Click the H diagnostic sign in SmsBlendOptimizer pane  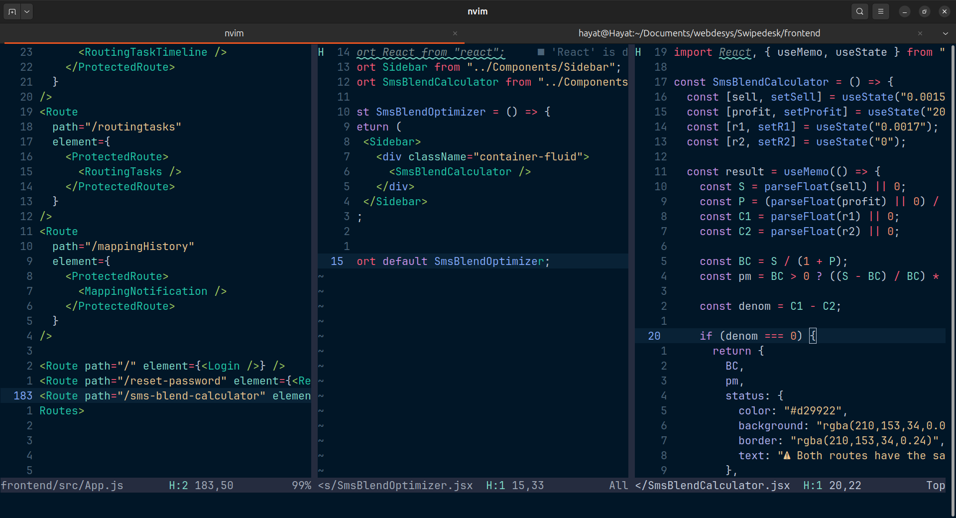click(321, 52)
